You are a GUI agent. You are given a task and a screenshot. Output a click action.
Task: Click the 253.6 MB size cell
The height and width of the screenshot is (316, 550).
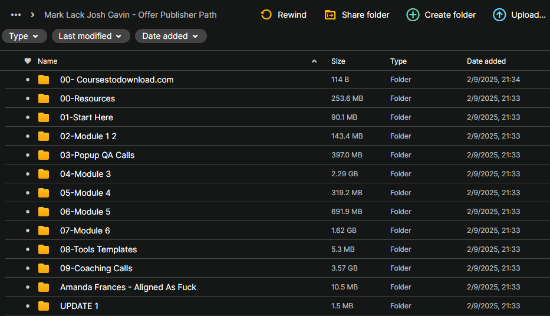click(x=347, y=98)
